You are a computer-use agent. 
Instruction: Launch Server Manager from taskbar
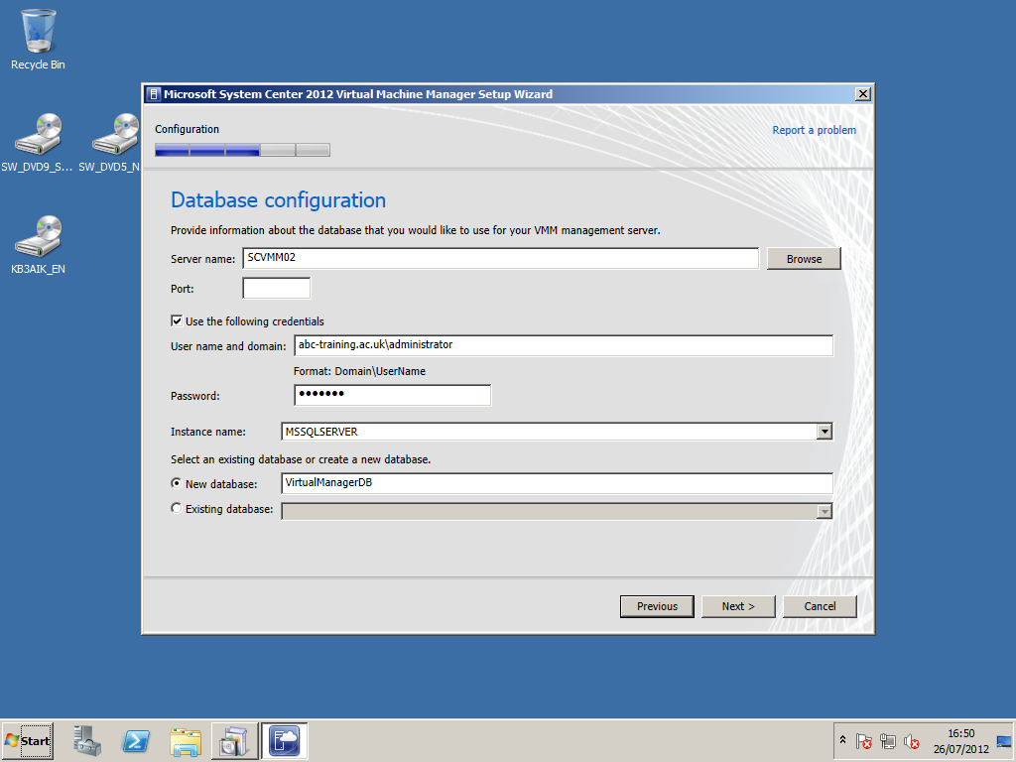coord(87,740)
